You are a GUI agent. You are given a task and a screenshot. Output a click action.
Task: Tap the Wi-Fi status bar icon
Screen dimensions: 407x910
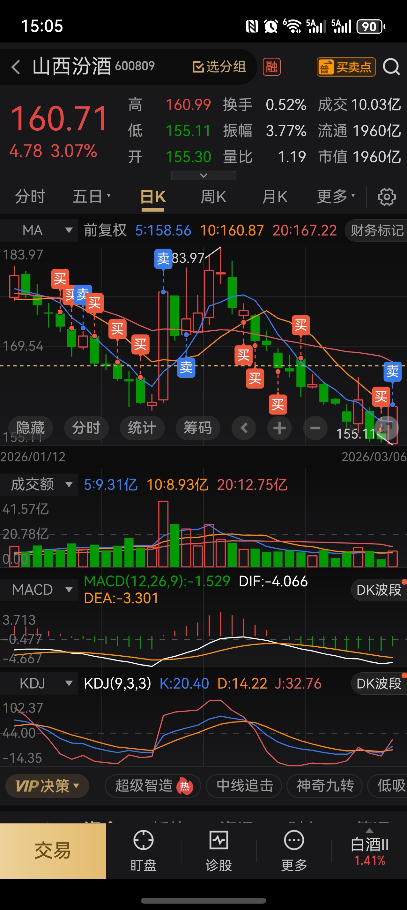coord(292,27)
